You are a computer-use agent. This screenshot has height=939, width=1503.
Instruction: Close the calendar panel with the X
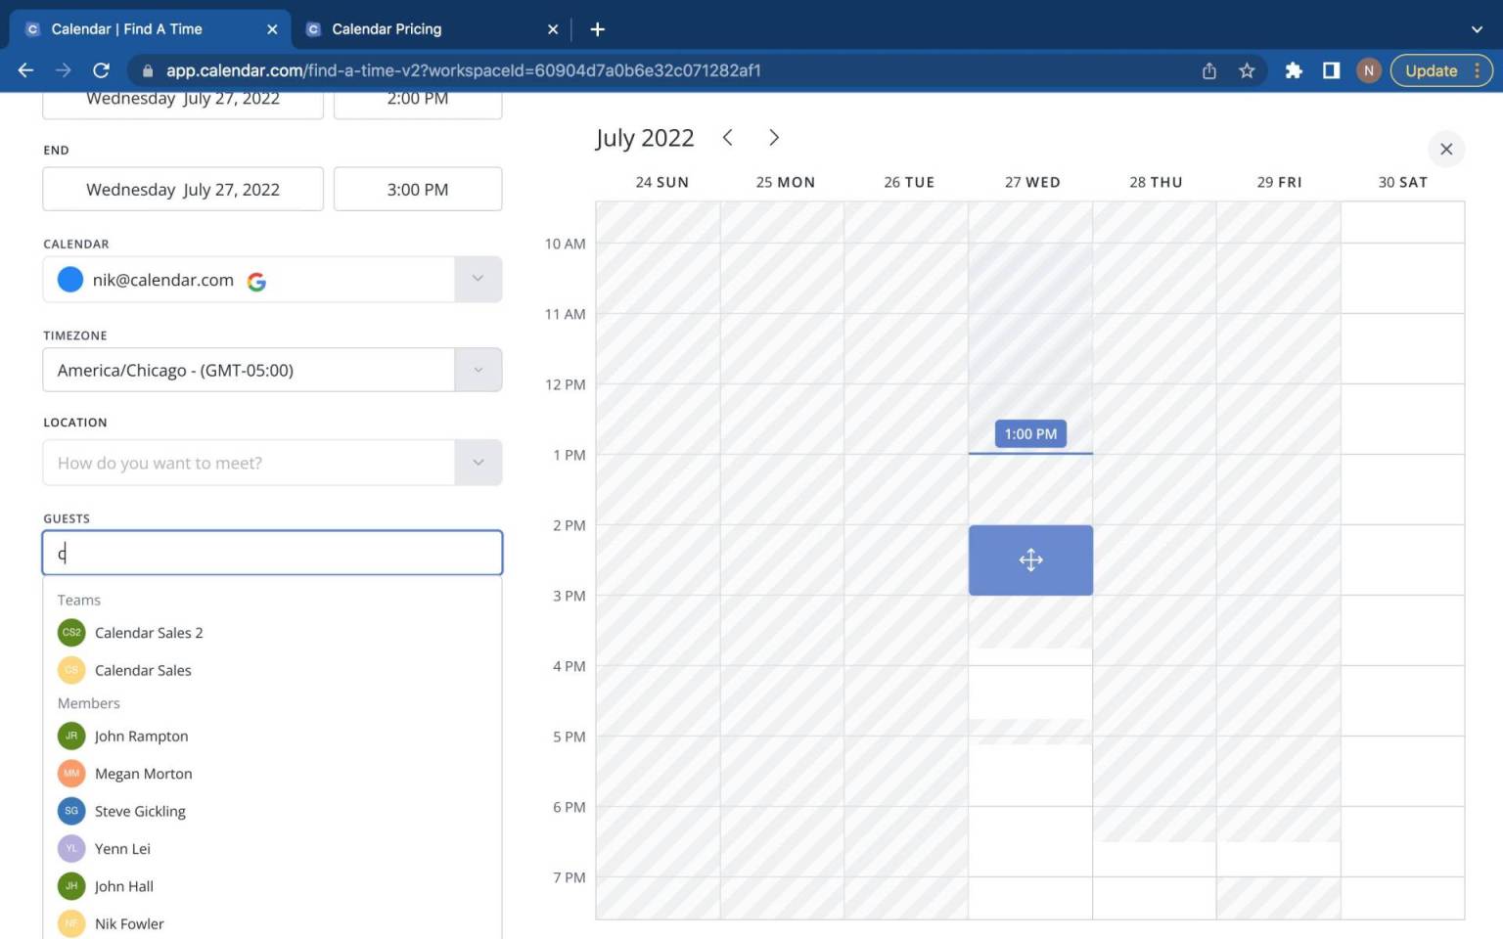pyautogui.click(x=1446, y=149)
